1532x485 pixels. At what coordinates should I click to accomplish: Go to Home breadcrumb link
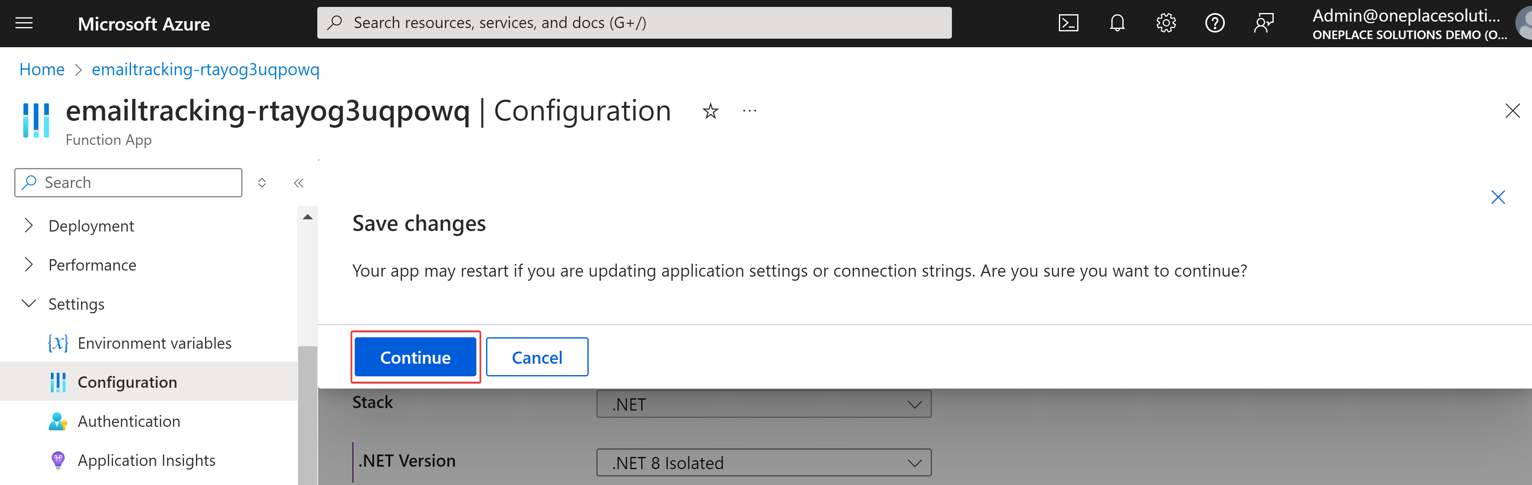coord(41,70)
